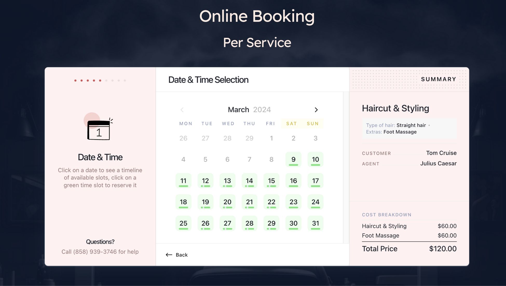Click the Call (858) 939-3746 help text

(100, 252)
